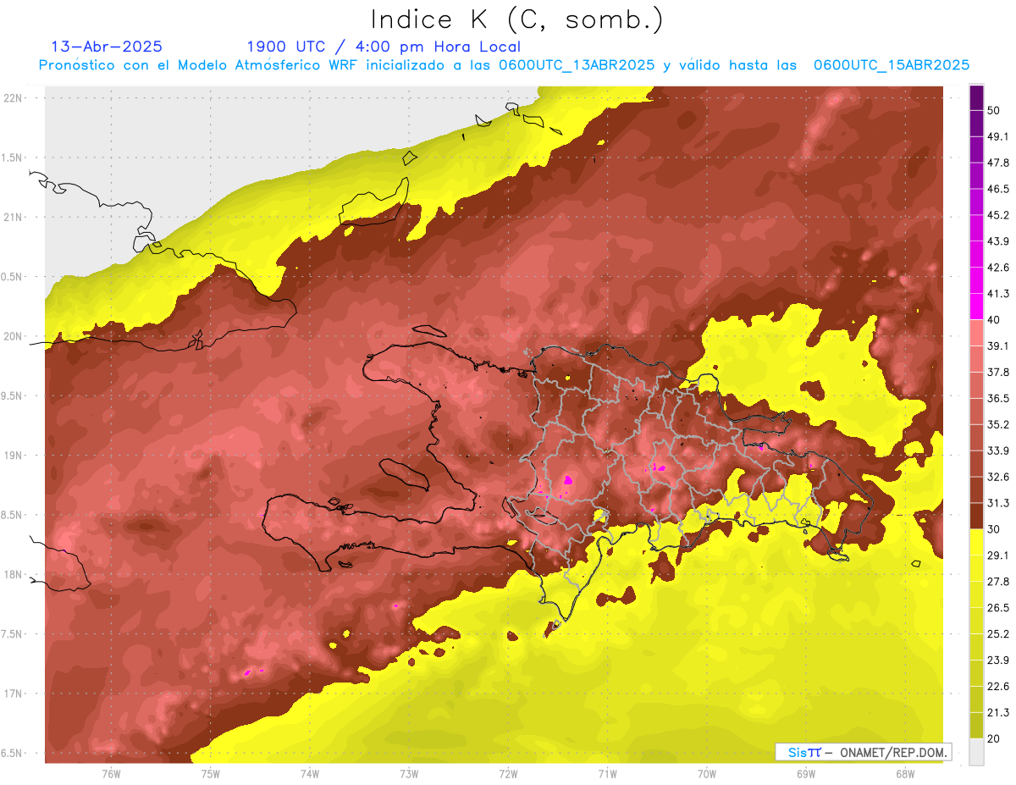Click the date label "13-Abr-2025"

[107, 47]
